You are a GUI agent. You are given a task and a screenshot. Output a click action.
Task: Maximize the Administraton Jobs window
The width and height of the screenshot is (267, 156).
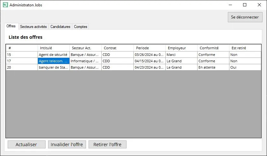click(245, 5)
